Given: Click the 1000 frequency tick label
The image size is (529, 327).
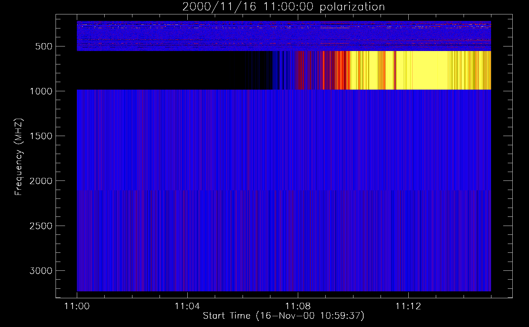Looking at the screenshot, I should point(41,91).
